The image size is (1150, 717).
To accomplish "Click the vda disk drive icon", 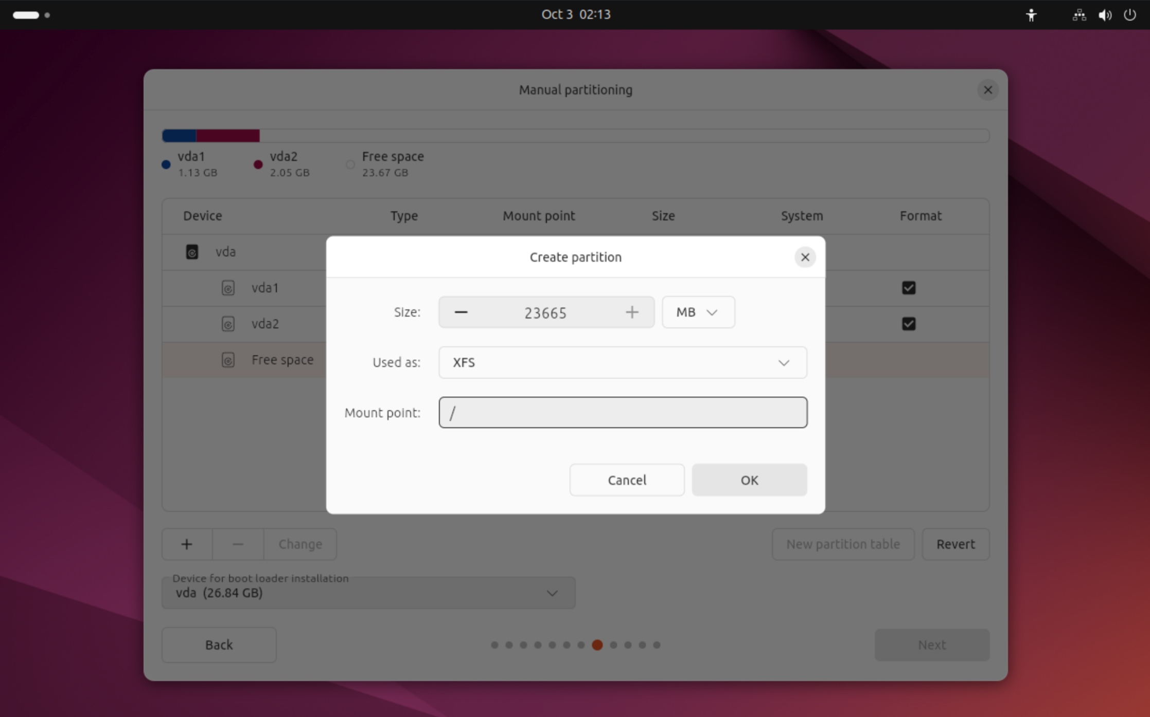I will click(192, 252).
